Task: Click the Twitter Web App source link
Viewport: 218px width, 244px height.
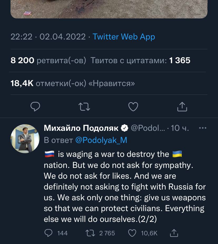Action: pyautogui.click(x=124, y=37)
